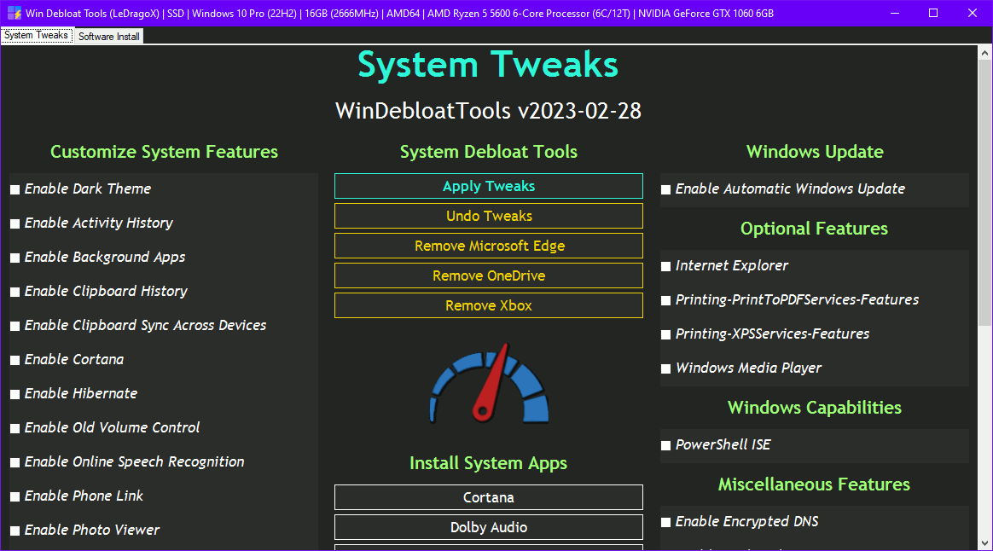The height and width of the screenshot is (551, 993).
Task: Click the Undo Tweaks button
Action: point(488,216)
